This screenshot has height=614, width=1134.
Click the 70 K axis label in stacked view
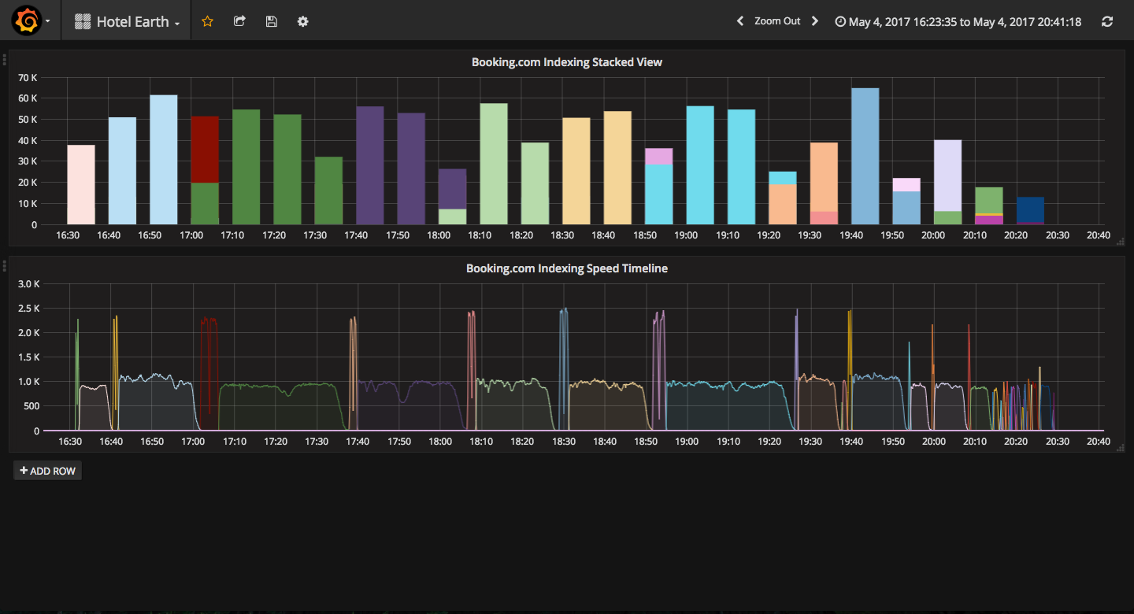28,78
